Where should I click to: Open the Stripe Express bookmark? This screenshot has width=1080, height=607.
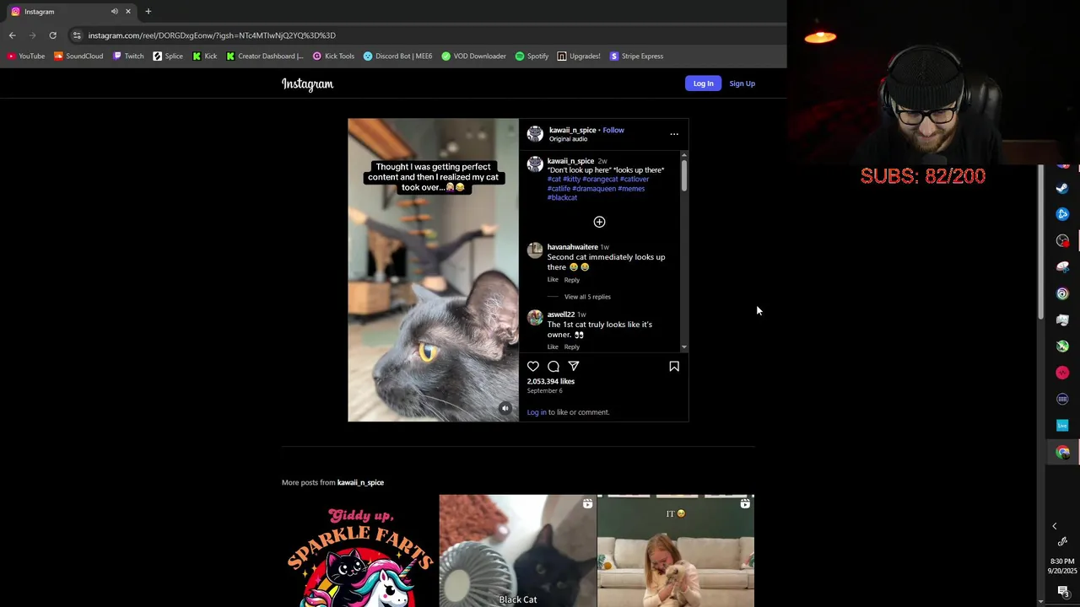[636, 56]
